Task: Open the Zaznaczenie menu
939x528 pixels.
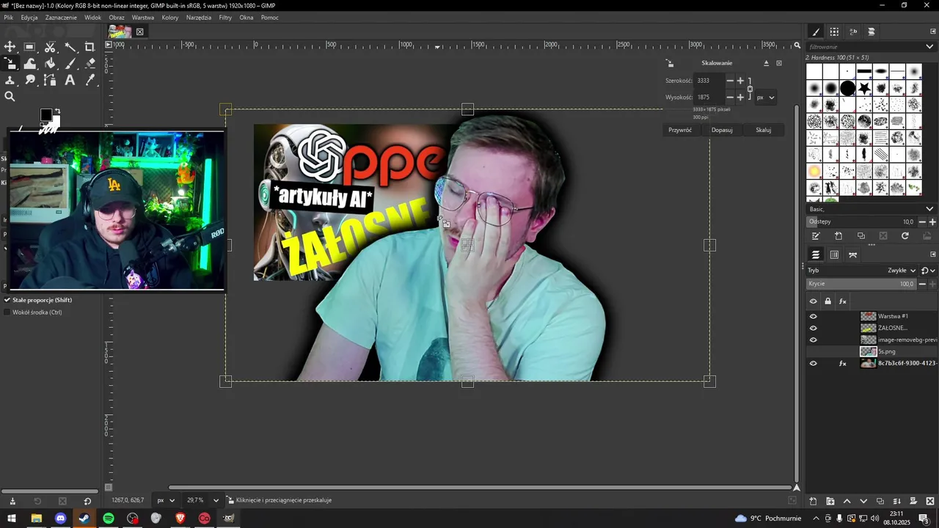Action: point(61,18)
